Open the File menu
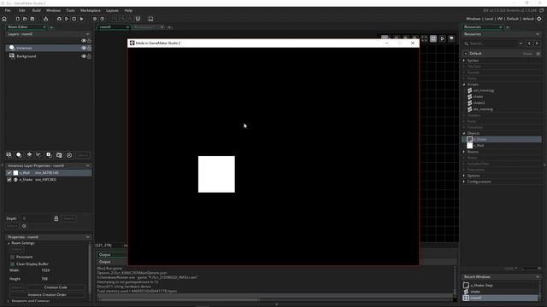 (x=8, y=10)
